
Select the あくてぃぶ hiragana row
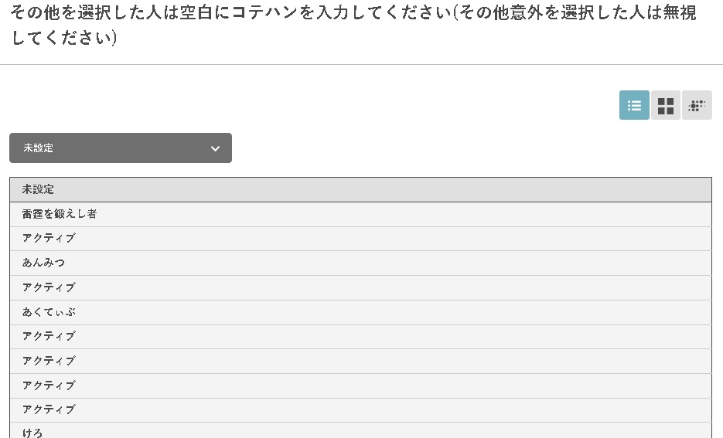pyautogui.click(x=360, y=312)
